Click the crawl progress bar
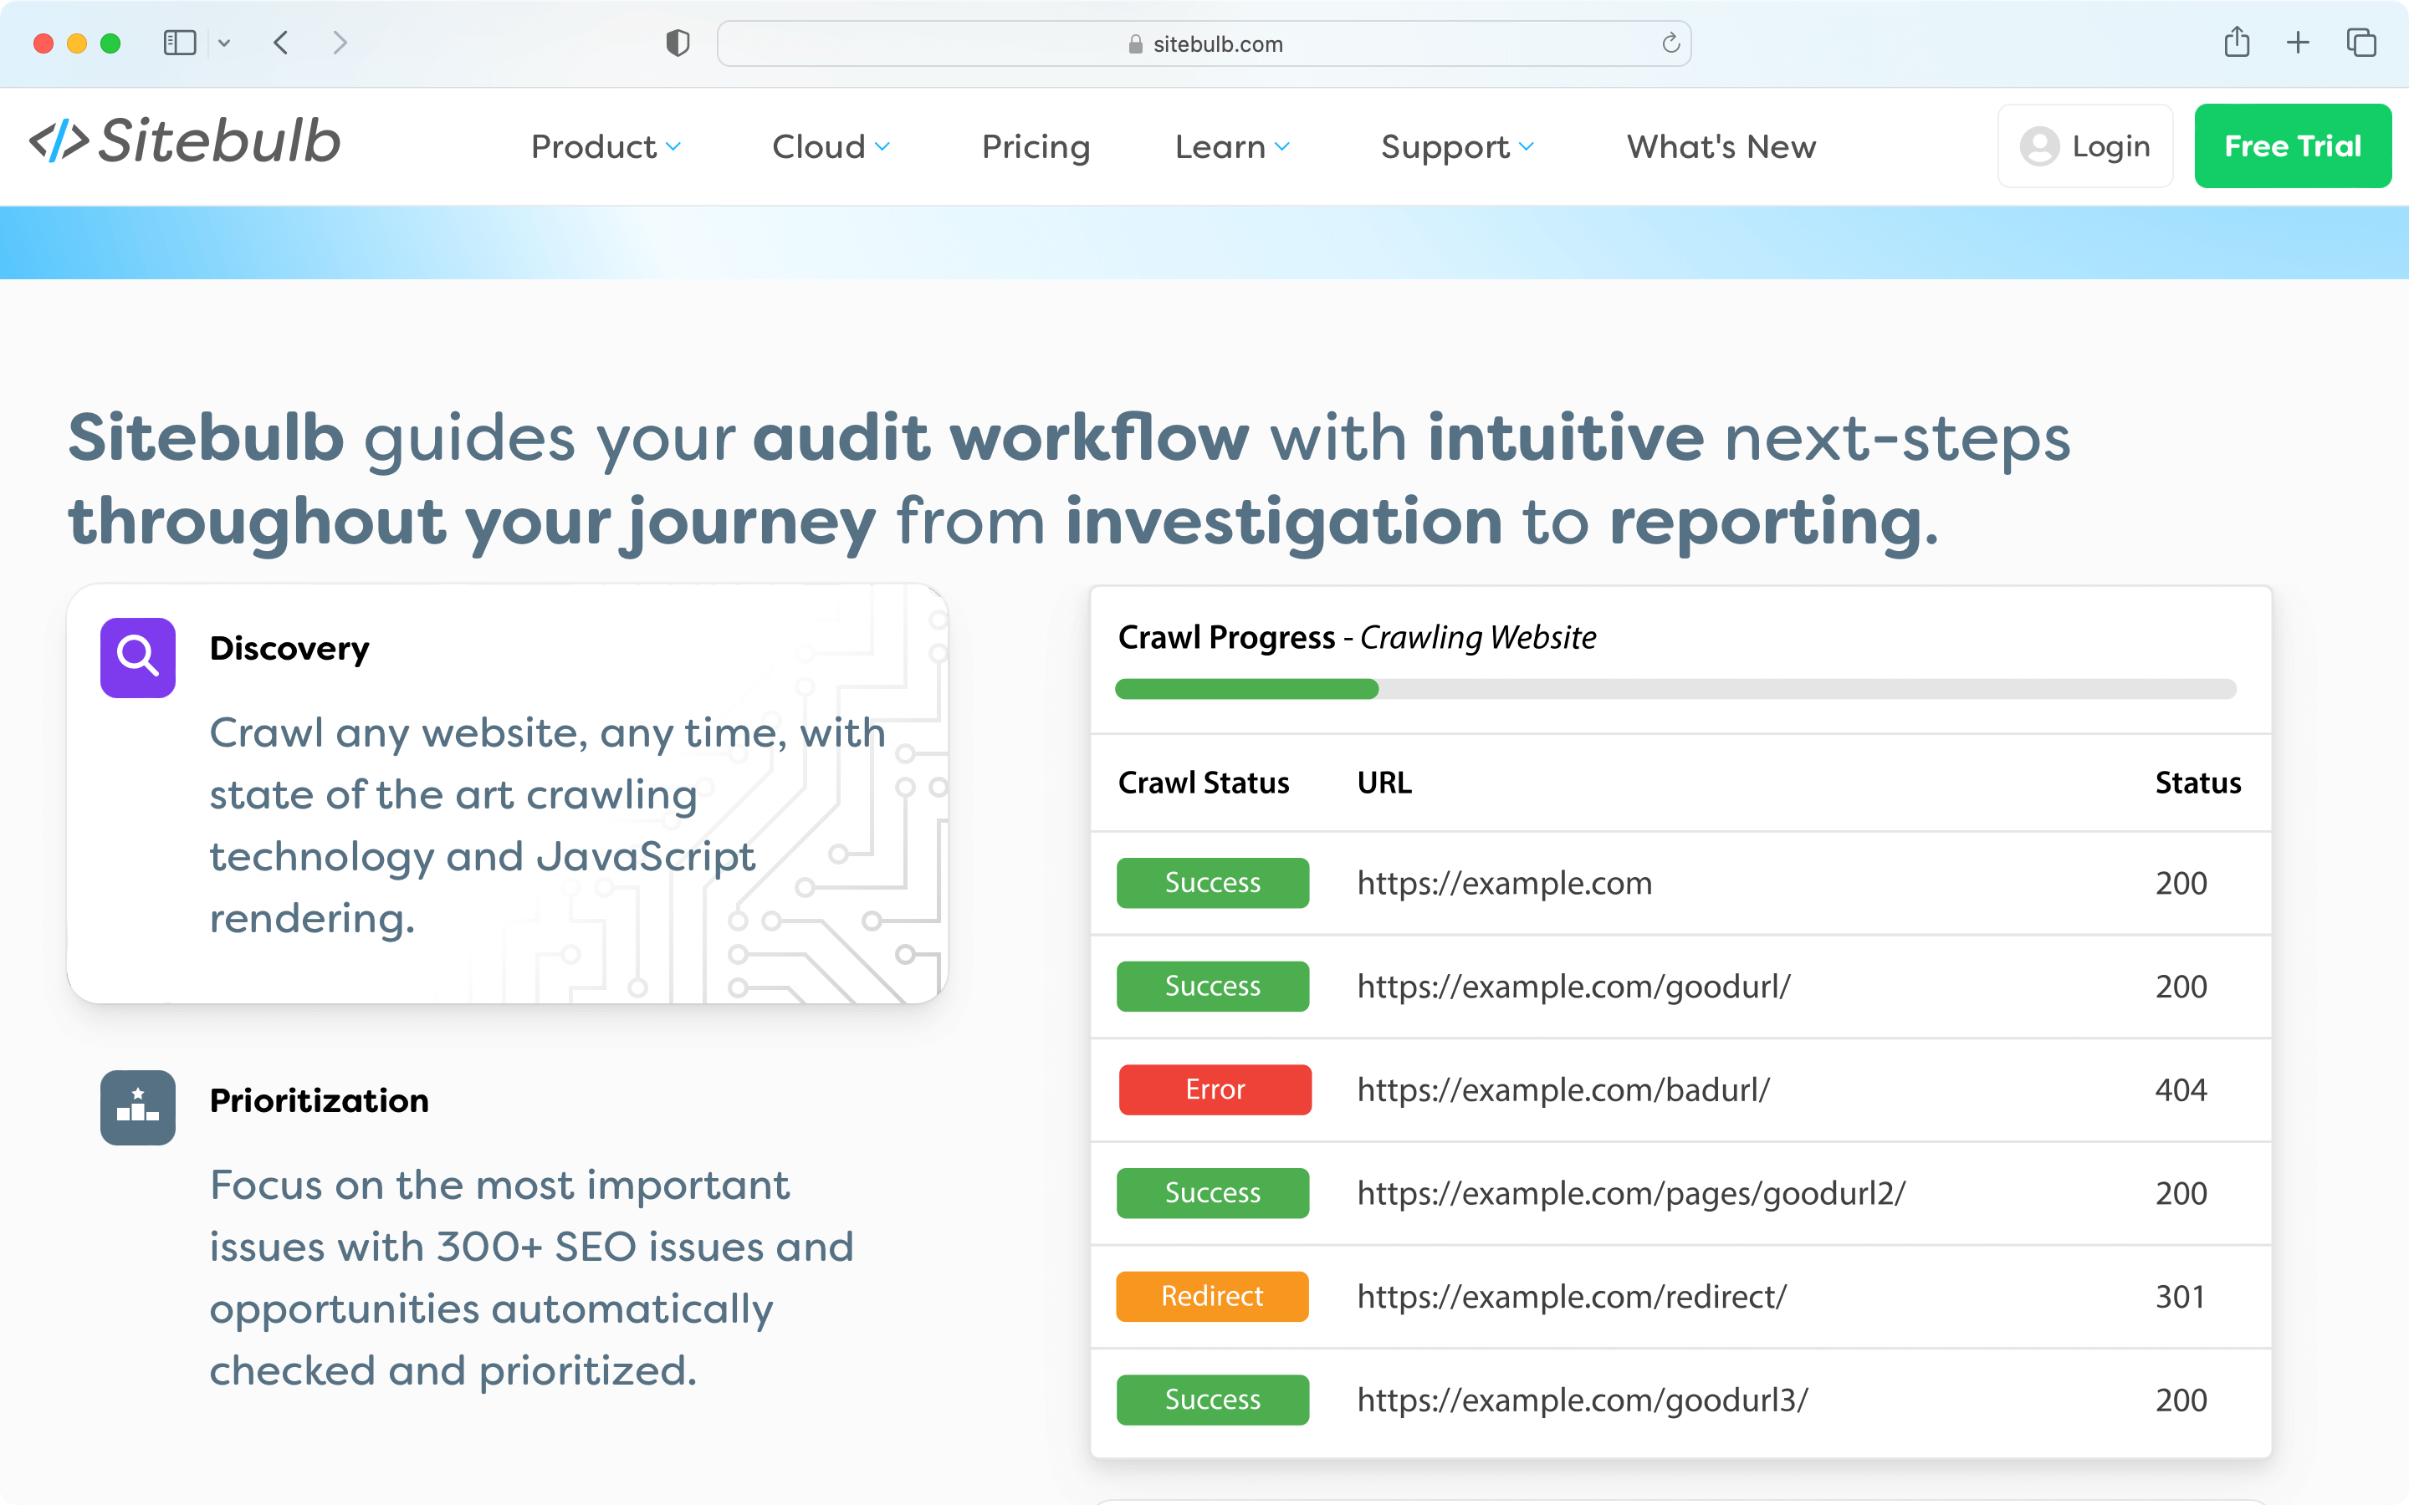This screenshot has width=2409, height=1505. click(x=1674, y=688)
